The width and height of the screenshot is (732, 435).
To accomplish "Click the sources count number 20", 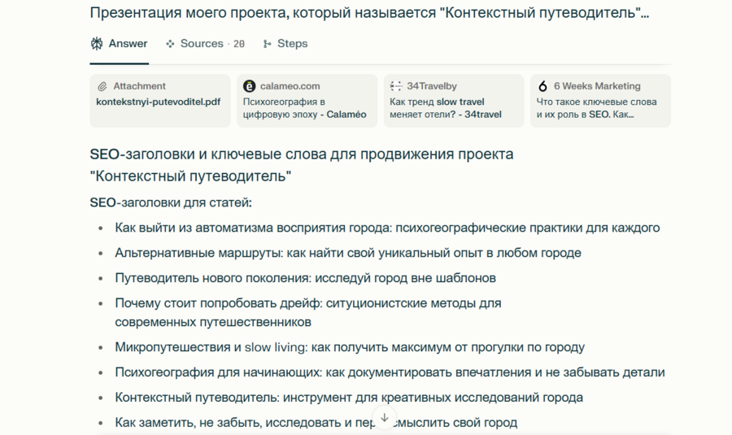I will tap(238, 44).
